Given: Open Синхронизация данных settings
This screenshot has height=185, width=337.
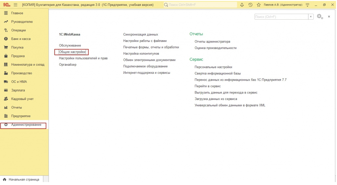Looking at the screenshot, I should [x=140, y=34].
